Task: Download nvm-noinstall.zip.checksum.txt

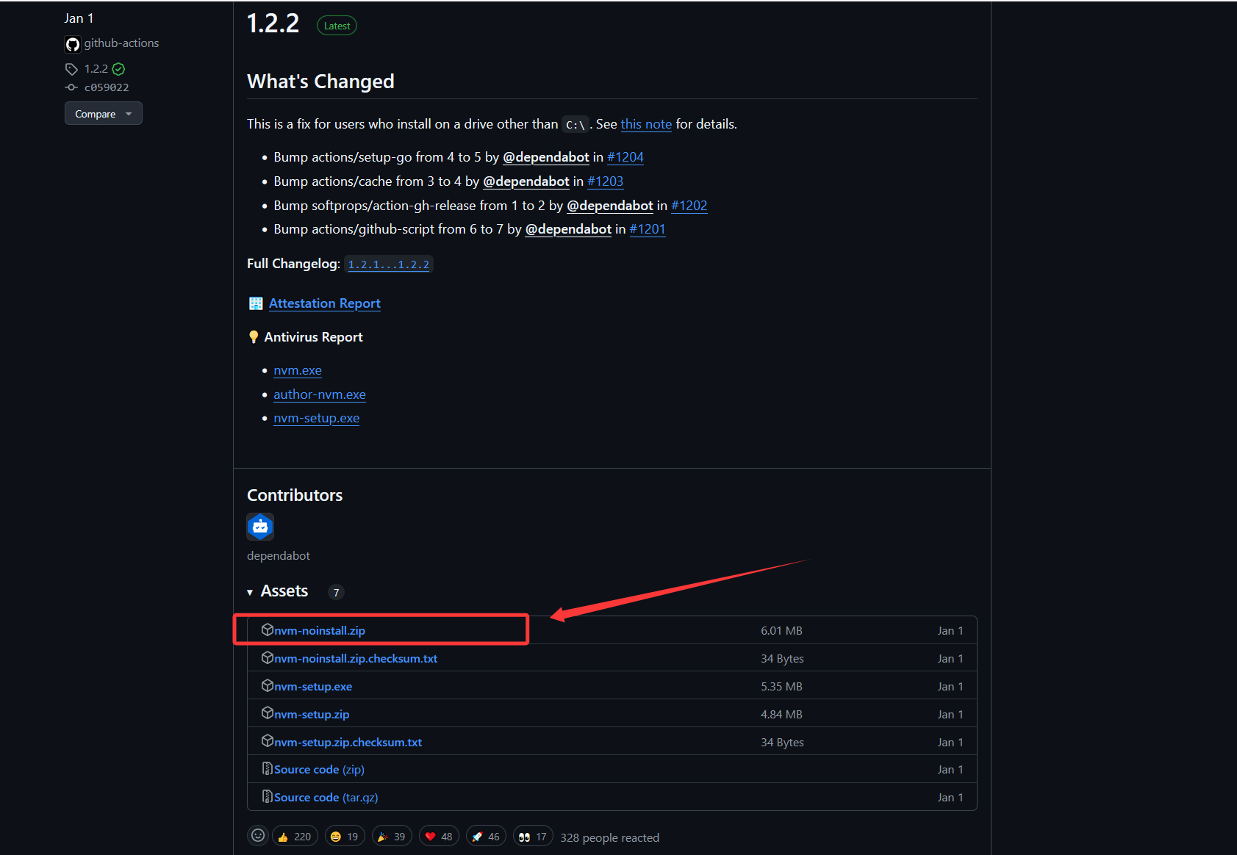Action: pos(356,658)
